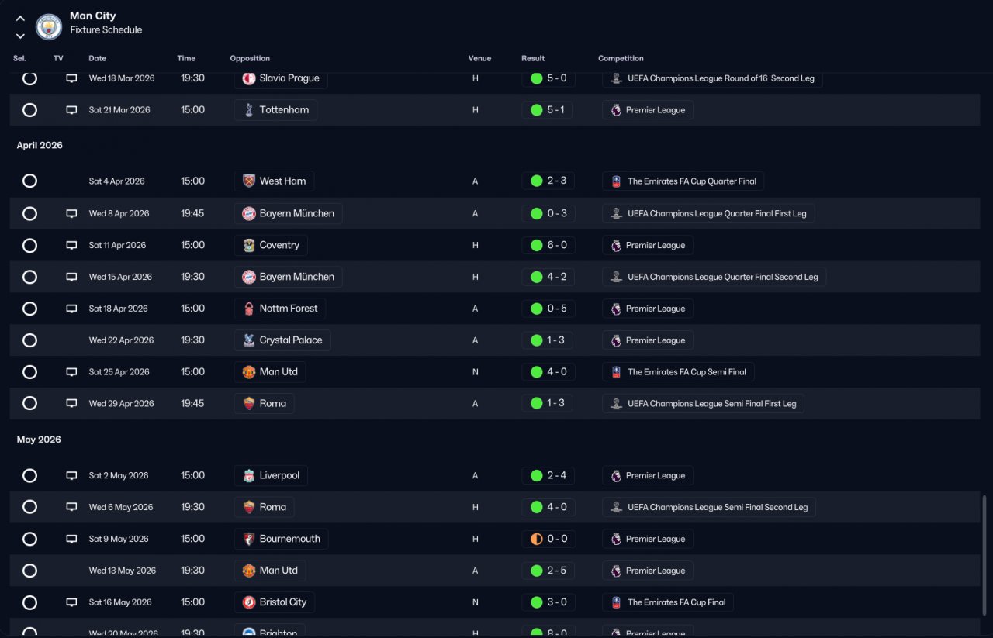Viewport: 993px width, 638px height.
Task: Click the Coventry crest icon
Action: (x=248, y=245)
